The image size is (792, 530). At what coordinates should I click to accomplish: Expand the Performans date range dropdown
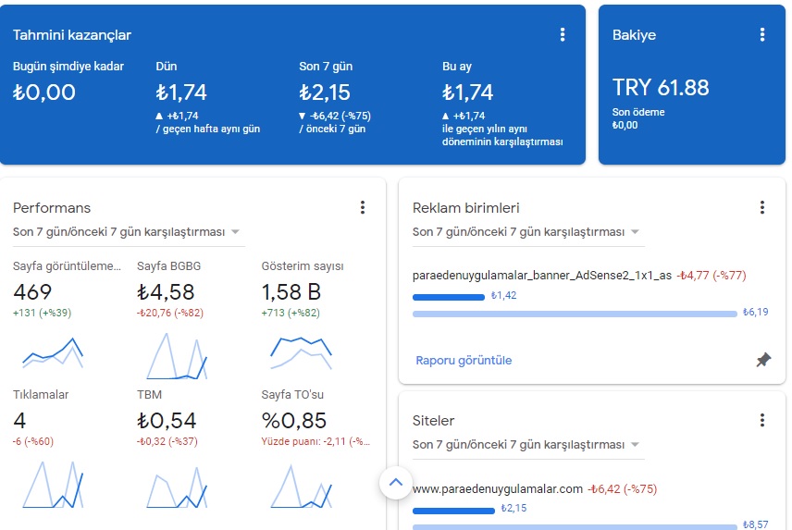click(129, 232)
